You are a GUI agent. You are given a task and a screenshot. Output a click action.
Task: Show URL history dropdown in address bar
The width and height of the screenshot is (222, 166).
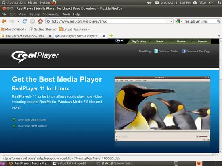click(171, 21)
